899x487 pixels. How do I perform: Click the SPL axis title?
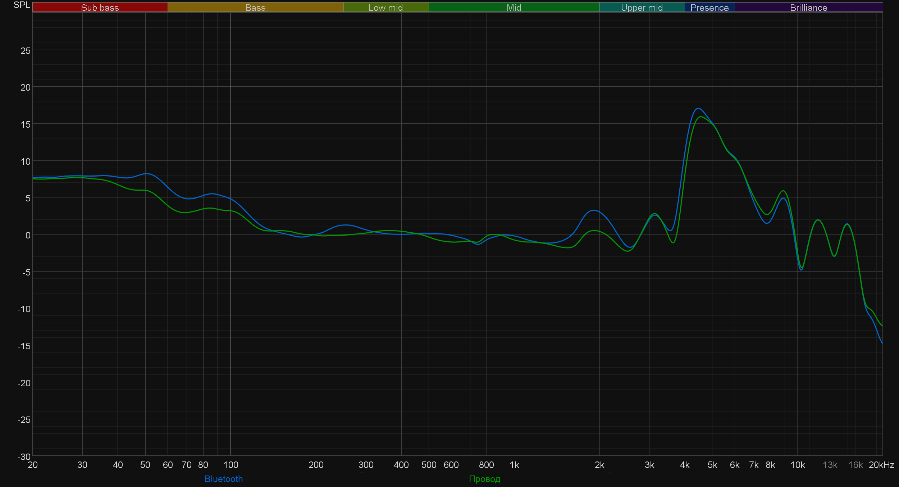pos(22,5)
